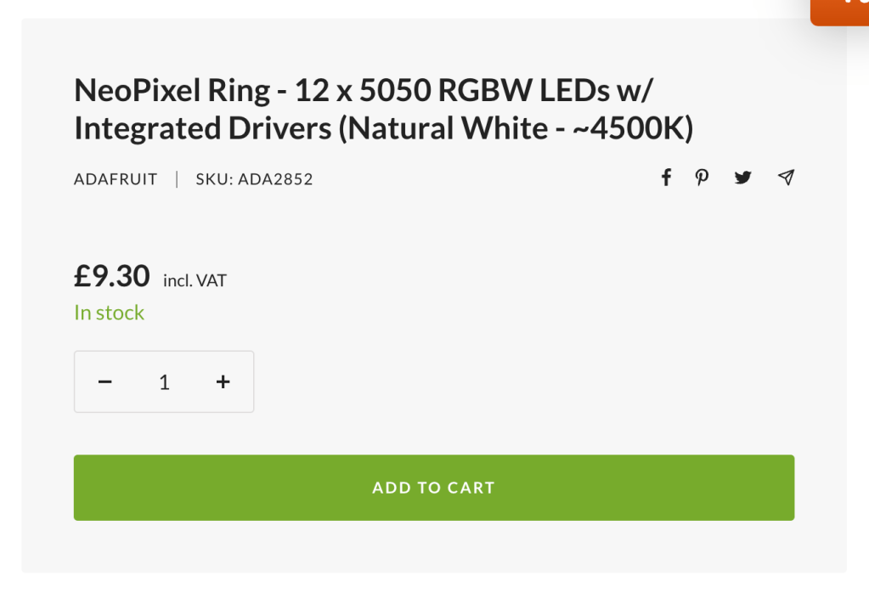Click the Natural White ~4500K text
The height and width of the screenshot is (599, 869).
click(516, 129)
